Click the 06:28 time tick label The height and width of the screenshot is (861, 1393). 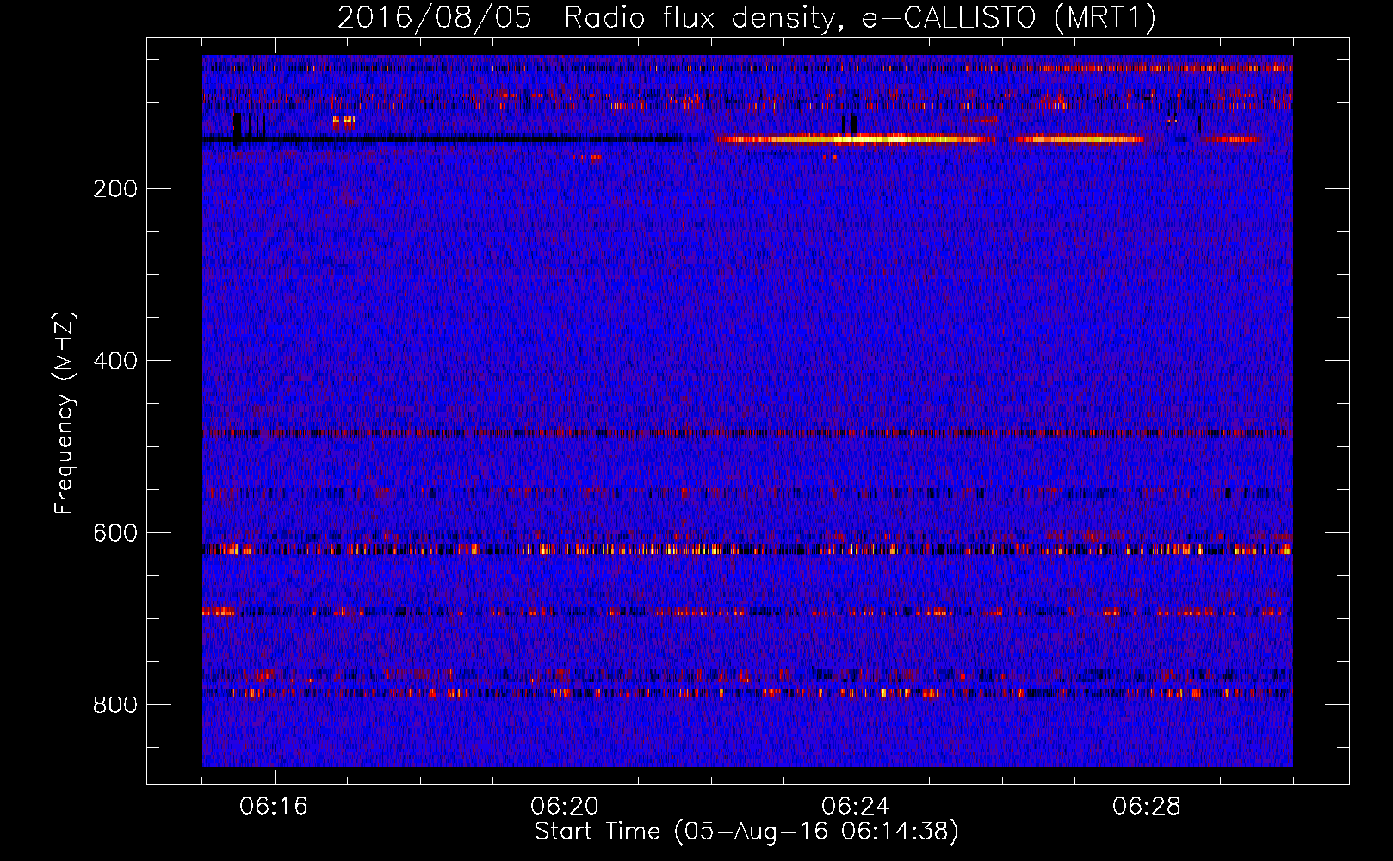click(1147, 807)
